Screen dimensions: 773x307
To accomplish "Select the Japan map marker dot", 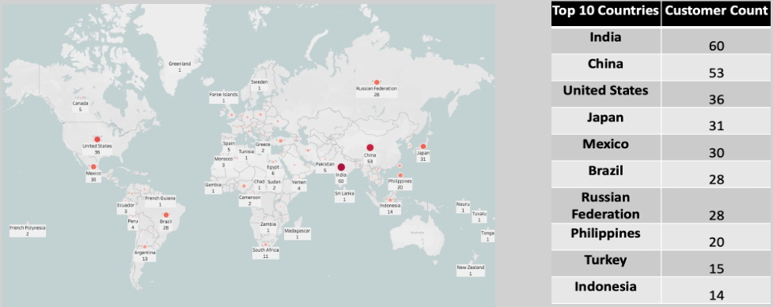I will pos(423,146).
